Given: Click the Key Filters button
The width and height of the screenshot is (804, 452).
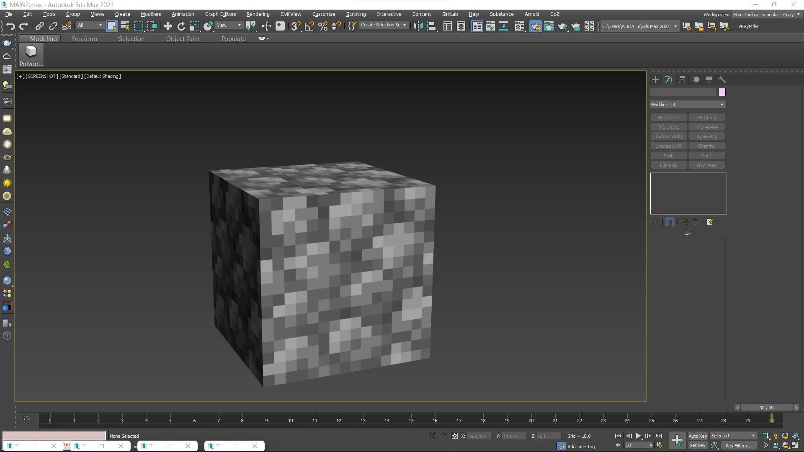Looking at the screenshot, I should (x=738, y=446).
